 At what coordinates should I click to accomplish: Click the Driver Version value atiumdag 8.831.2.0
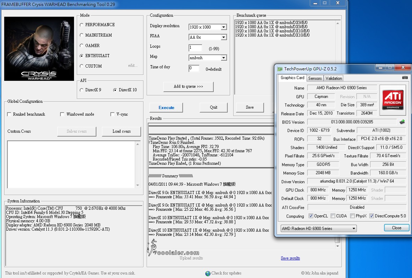tap(356, 181)
